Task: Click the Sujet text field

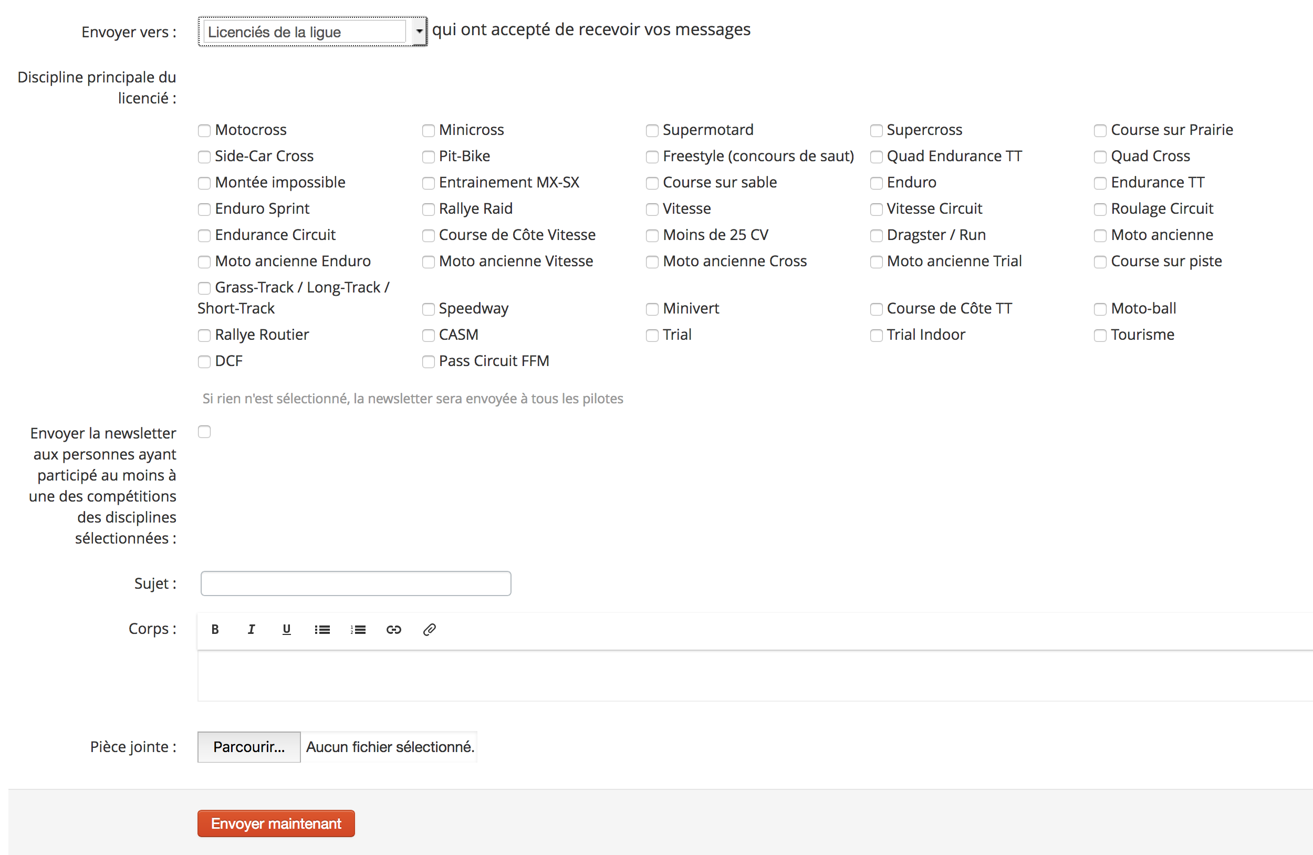Action: (356, 583)
